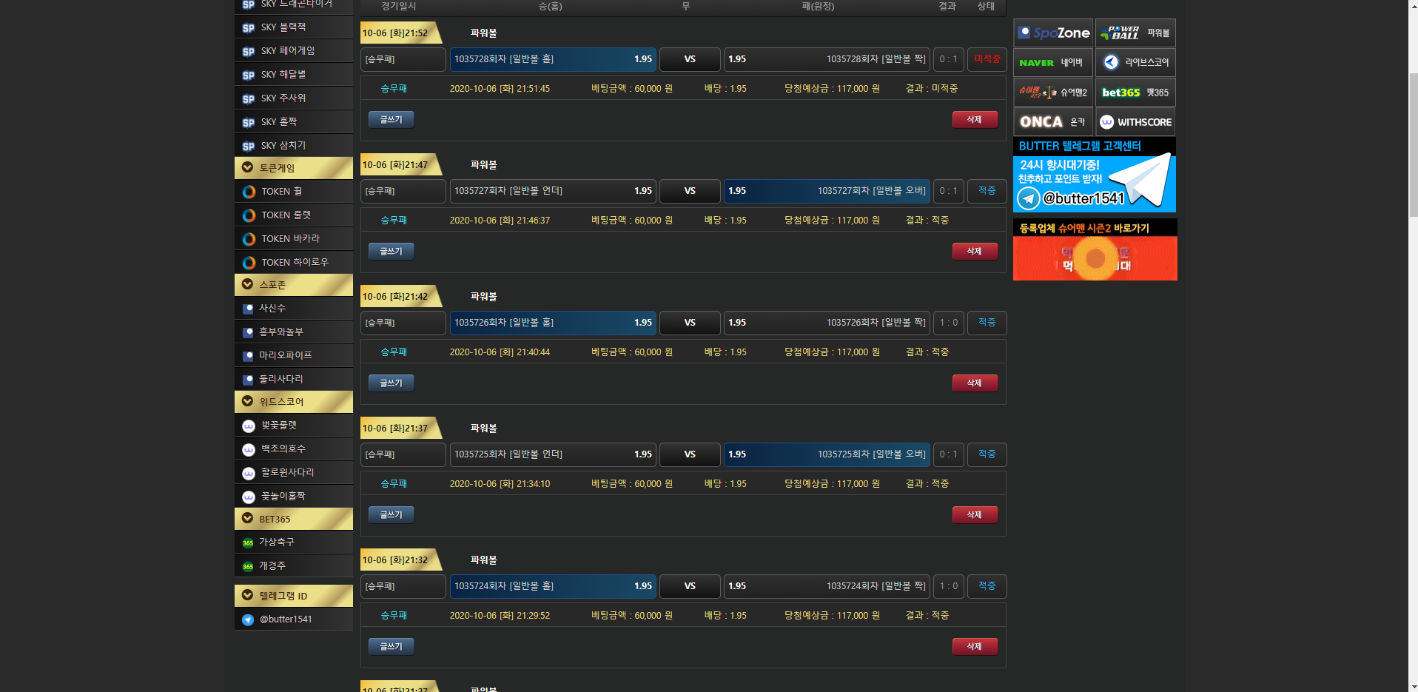The image size is (1418, 692).
Task: Select 1035728회차 일반볼 홀 bet option
Action: coord(552,59)
